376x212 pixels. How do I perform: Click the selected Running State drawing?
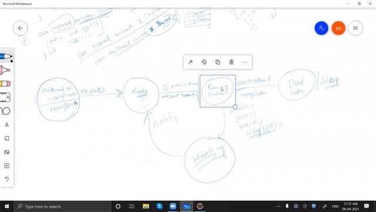pyautogui.click(x=217, y=91)
